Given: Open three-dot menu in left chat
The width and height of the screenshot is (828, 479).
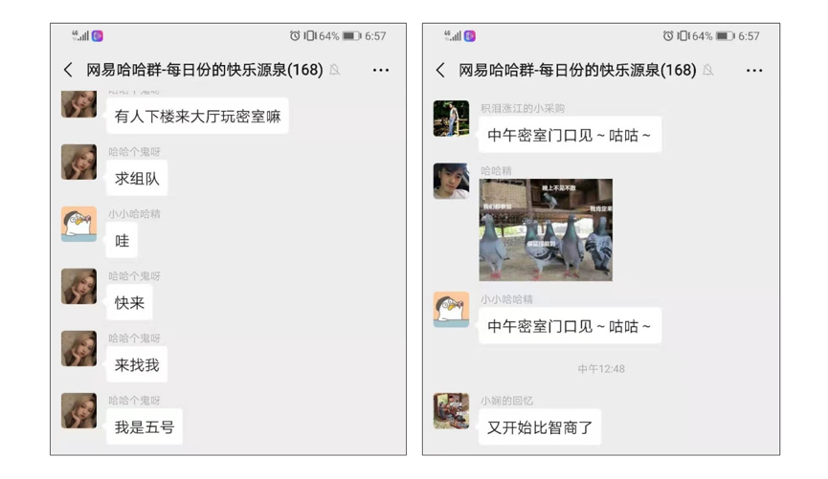Looking at the screenshot, I should 381,70.
